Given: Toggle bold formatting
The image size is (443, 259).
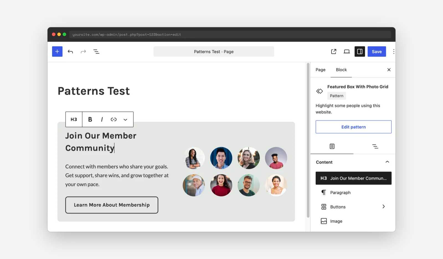Looking at the screenshot, I should coord(90,119).
